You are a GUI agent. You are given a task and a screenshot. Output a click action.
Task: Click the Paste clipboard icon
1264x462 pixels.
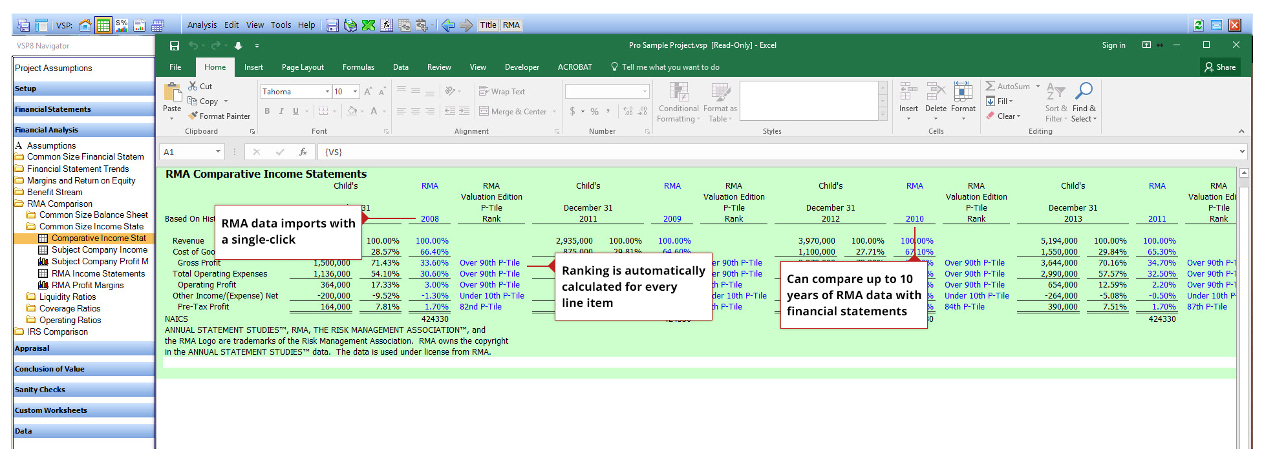tap(172, 92)
